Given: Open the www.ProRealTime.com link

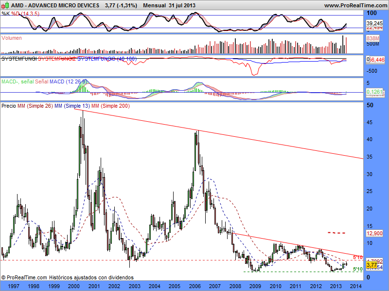Looking at the screenshot, I should (x=355, y=5).
